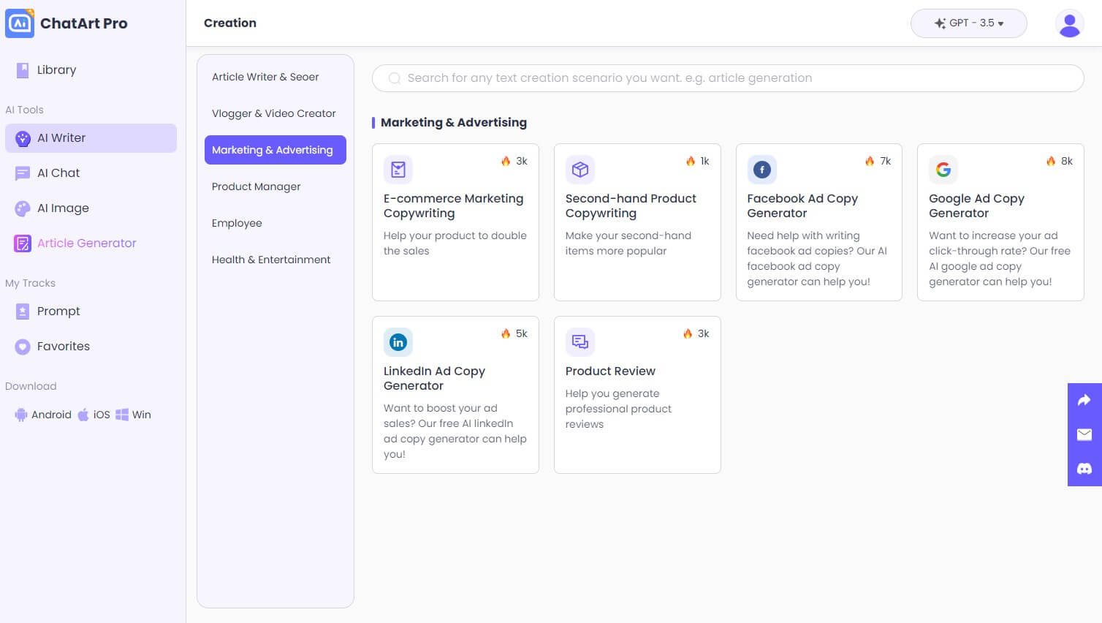Image resolution: width=1102 pixels, height=623 pixels.
Task: Open the Prompt icon
Action: click(23, 311)
